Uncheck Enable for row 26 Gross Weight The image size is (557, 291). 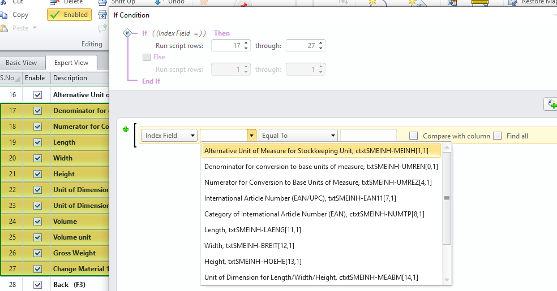[38, 253]
